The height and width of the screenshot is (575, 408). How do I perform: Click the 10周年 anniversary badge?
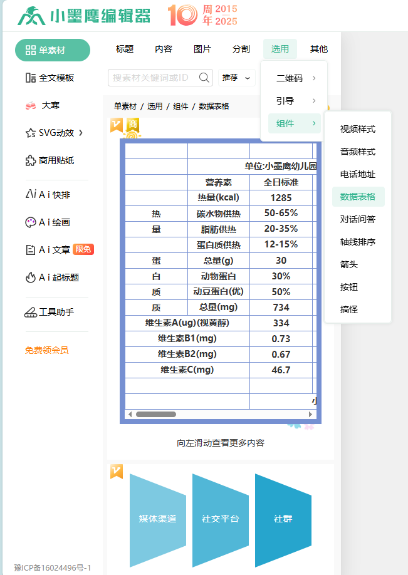202,16
